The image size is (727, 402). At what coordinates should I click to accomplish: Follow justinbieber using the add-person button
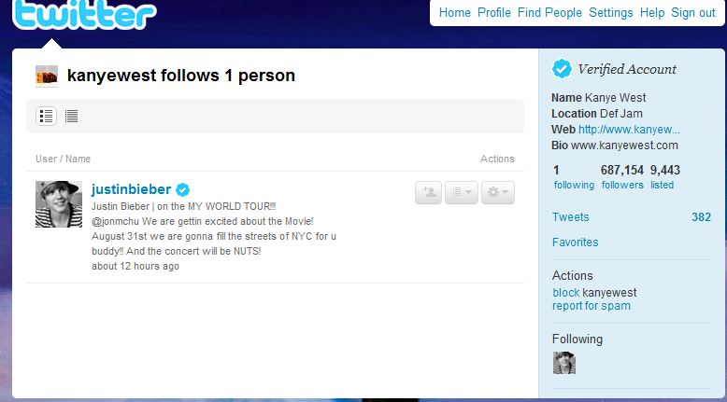click(x=428, y=192)
